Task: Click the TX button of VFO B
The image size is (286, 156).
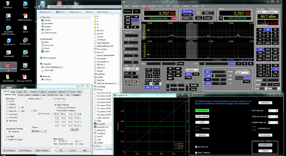Action: (x=221, y=18)
